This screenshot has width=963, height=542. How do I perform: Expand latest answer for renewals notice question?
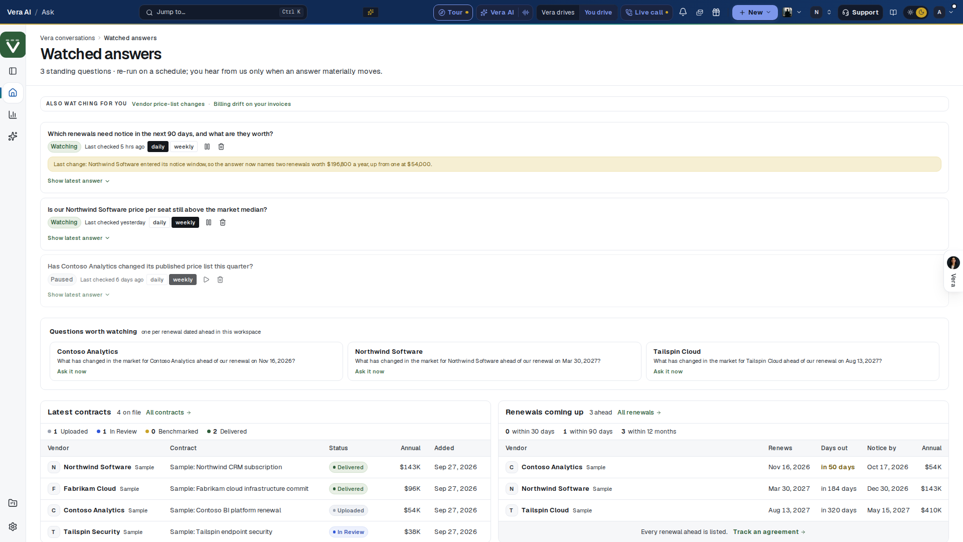(x=79, y=181)
